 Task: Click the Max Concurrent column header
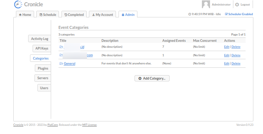click(205, 41)
